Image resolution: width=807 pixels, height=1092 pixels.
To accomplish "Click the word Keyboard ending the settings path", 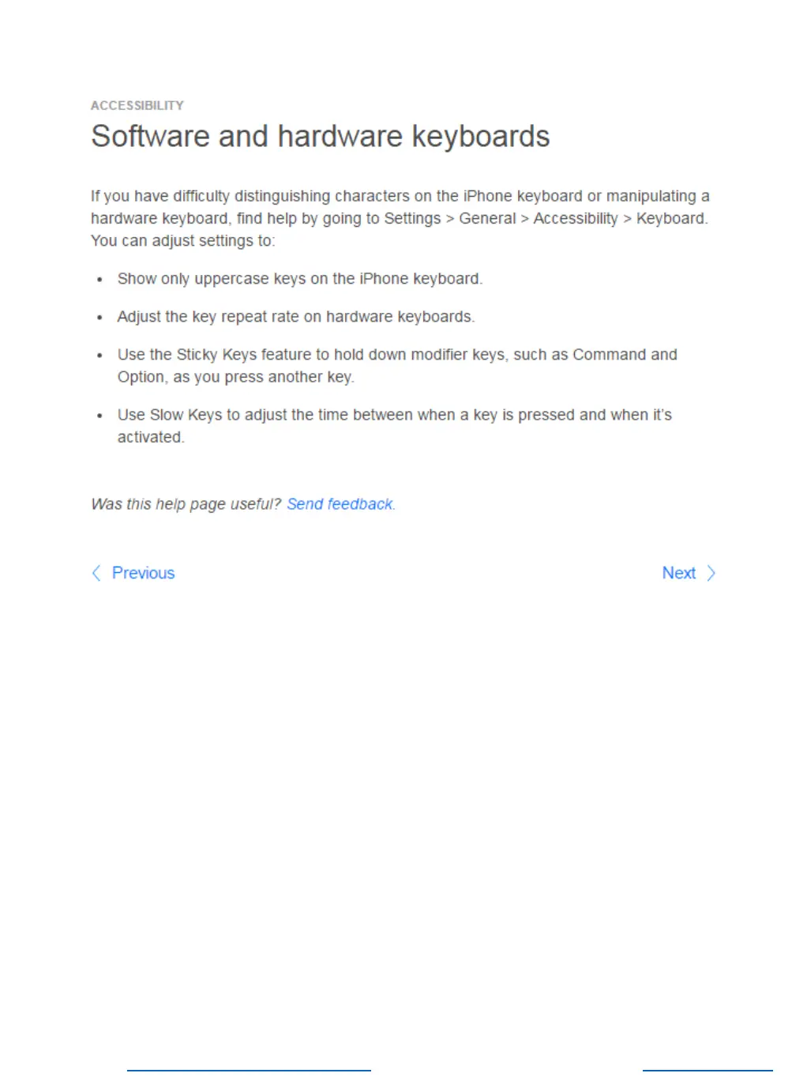I will 671,219.
